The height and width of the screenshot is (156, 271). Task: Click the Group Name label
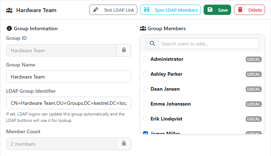pos(21,65)
